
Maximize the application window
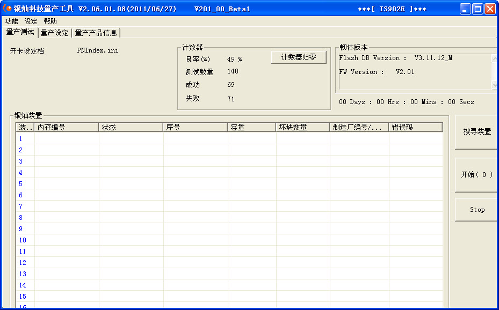(x=478, y=9)
